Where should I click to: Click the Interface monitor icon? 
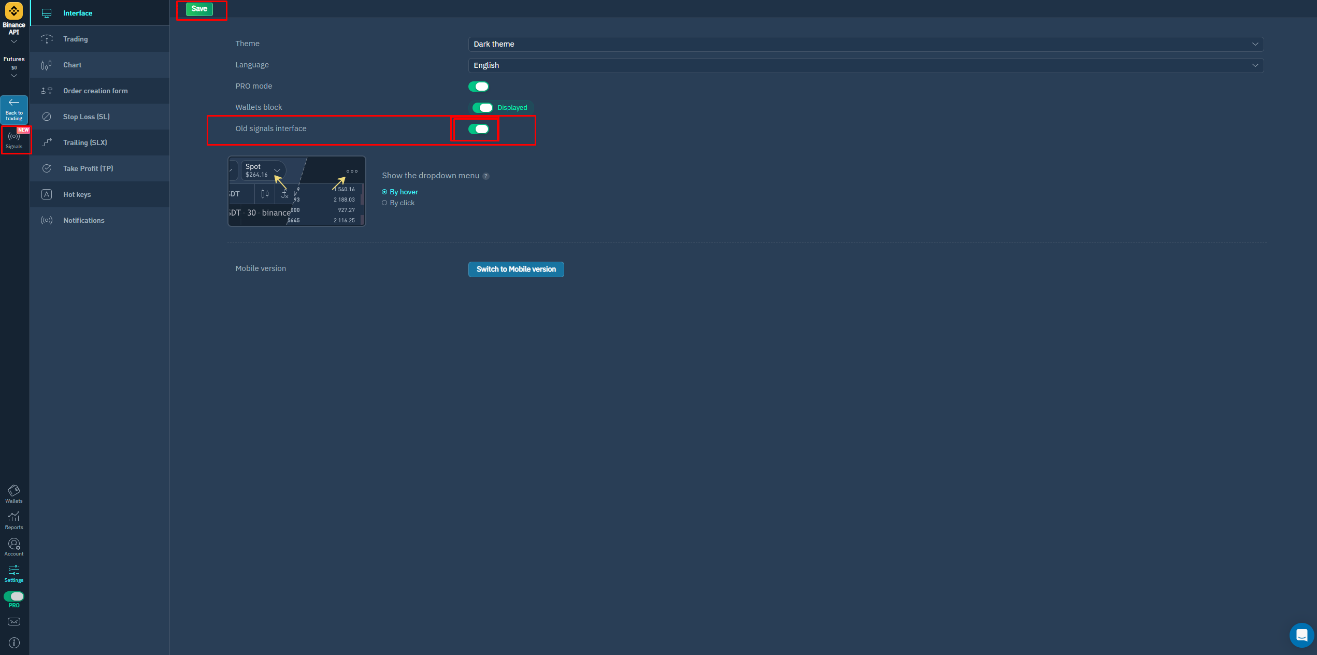(47, 13)
